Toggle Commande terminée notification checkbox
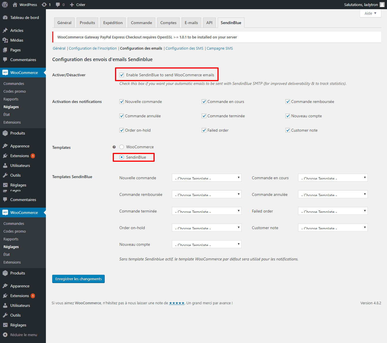 pyautogui.click(x=204, y=116)
